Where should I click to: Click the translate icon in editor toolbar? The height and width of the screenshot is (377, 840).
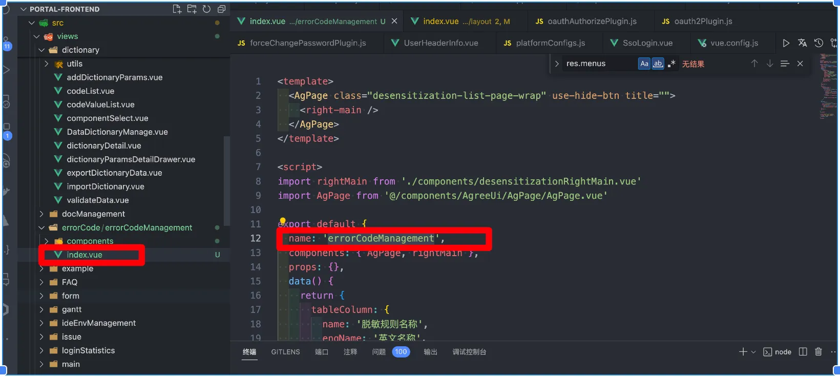tap(802, 43)
